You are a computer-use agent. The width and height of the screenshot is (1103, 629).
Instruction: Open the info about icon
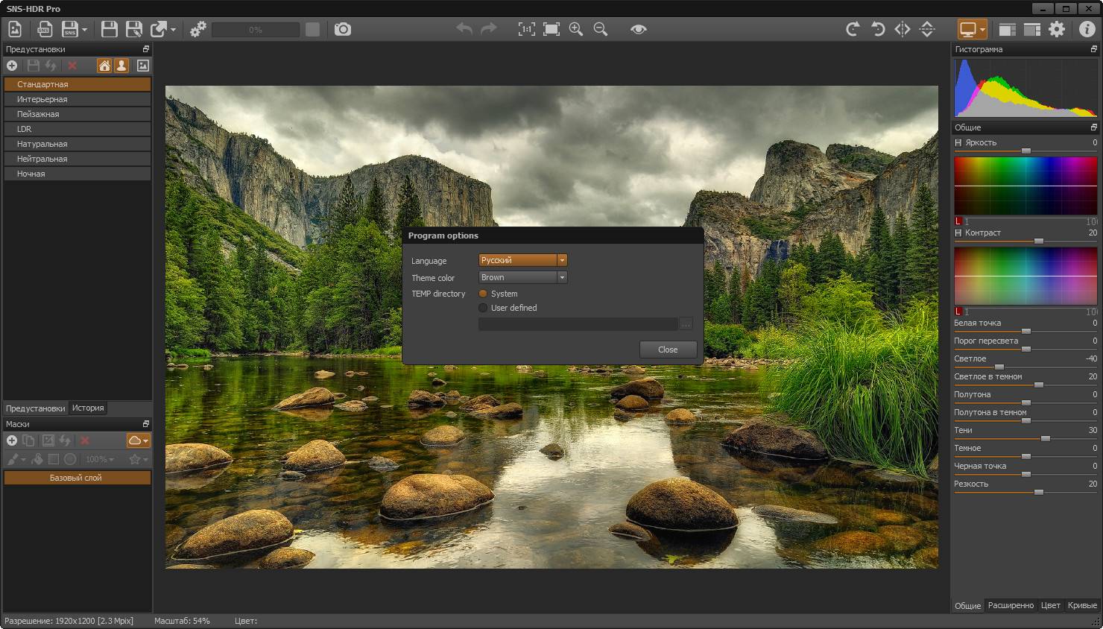coord(1087,29)
